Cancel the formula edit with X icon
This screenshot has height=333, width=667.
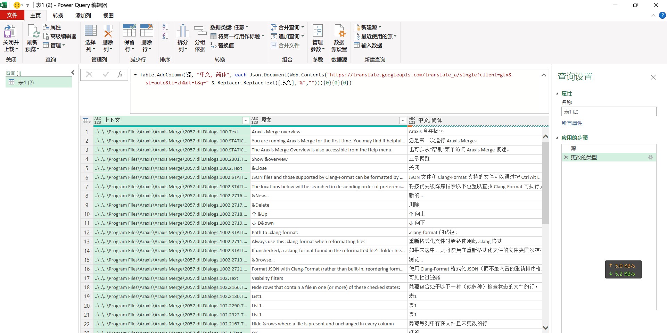click(89, 74)
